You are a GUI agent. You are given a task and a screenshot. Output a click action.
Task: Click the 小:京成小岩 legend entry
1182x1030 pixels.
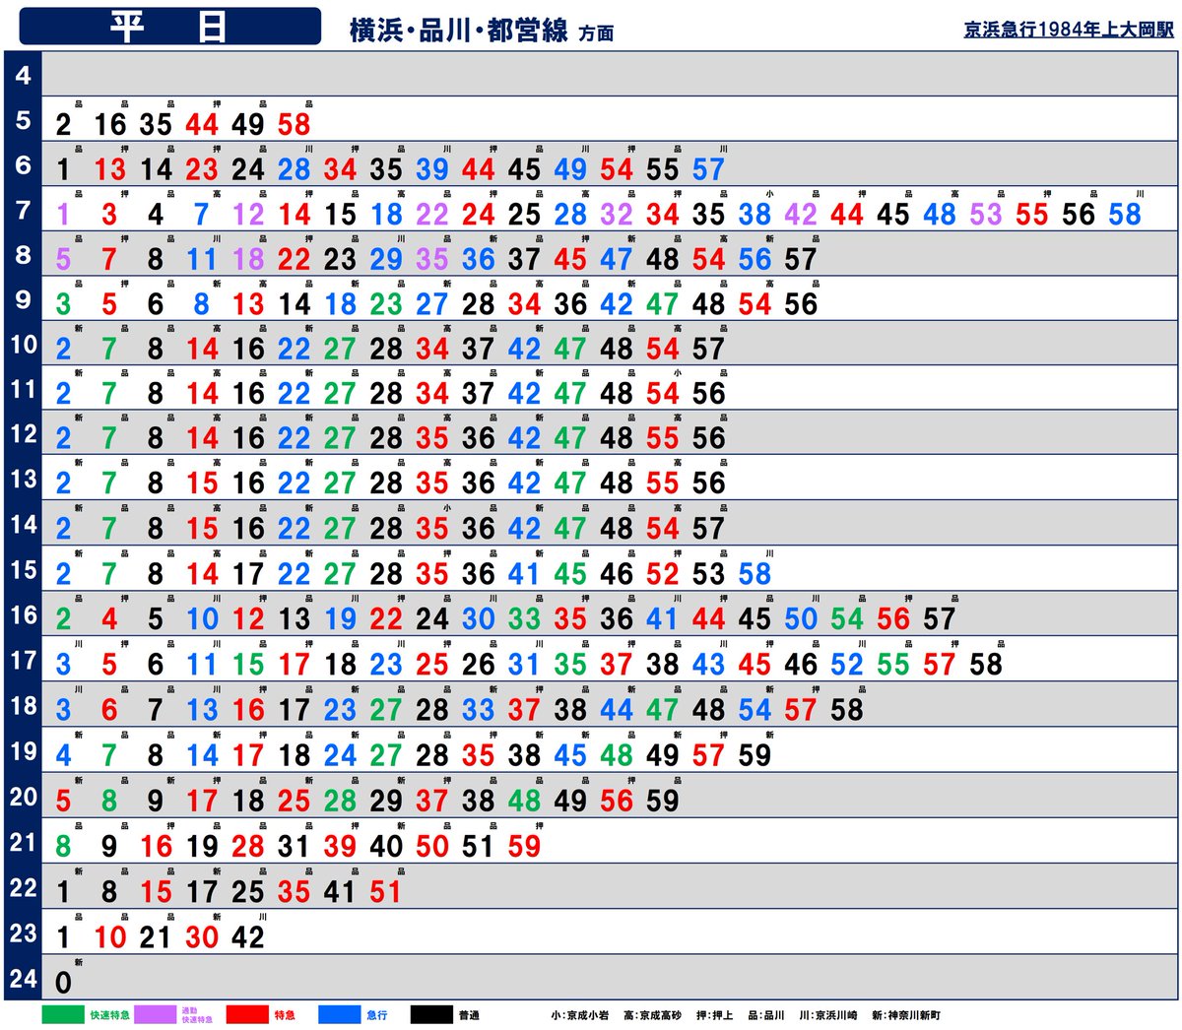[x=580, y=1015]
